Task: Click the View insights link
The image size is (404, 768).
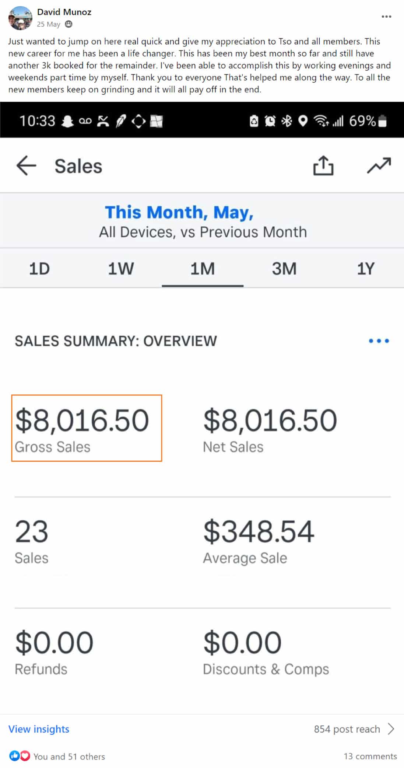Action: coord(39,729)
